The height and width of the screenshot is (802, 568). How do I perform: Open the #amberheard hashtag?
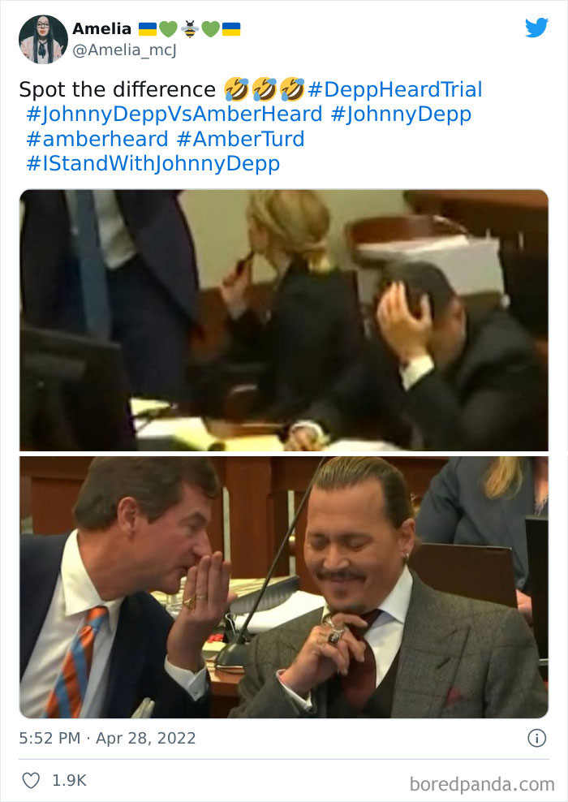pos(97,139)
